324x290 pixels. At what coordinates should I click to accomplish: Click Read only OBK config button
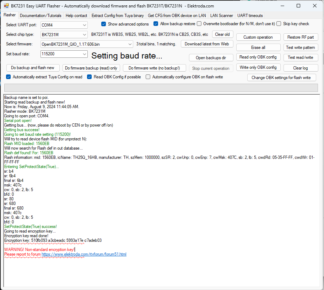point(258,57)
